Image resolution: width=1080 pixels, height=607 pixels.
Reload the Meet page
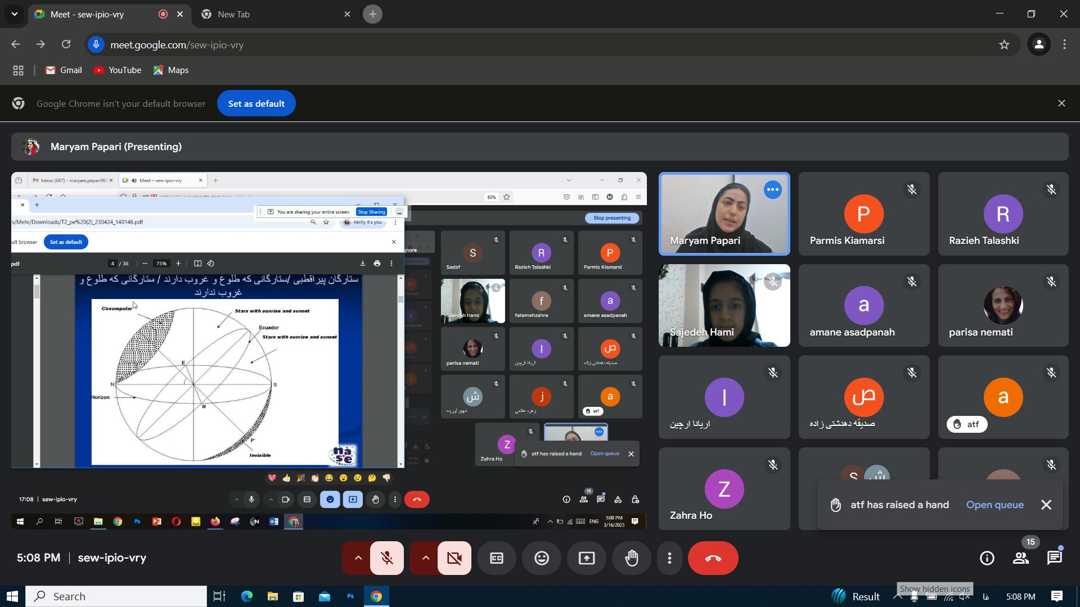pyautogui.click(x=66, y=44)
